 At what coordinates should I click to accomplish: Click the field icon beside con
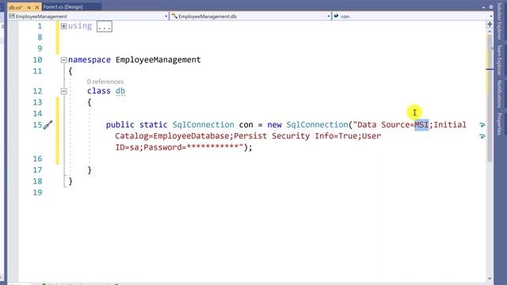(336, 16)
